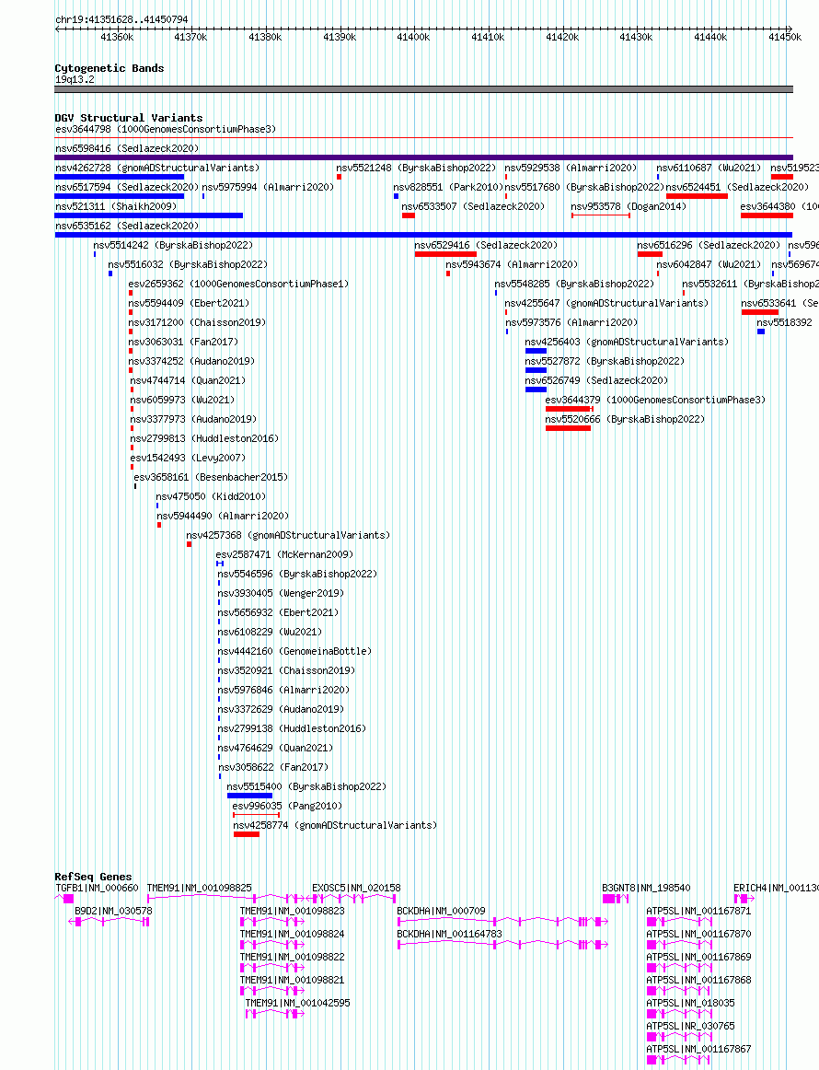Select nsv5546596 ByrskaBishop2022 label
Viewport: 819px width, 1070px height.
[297, 574]
